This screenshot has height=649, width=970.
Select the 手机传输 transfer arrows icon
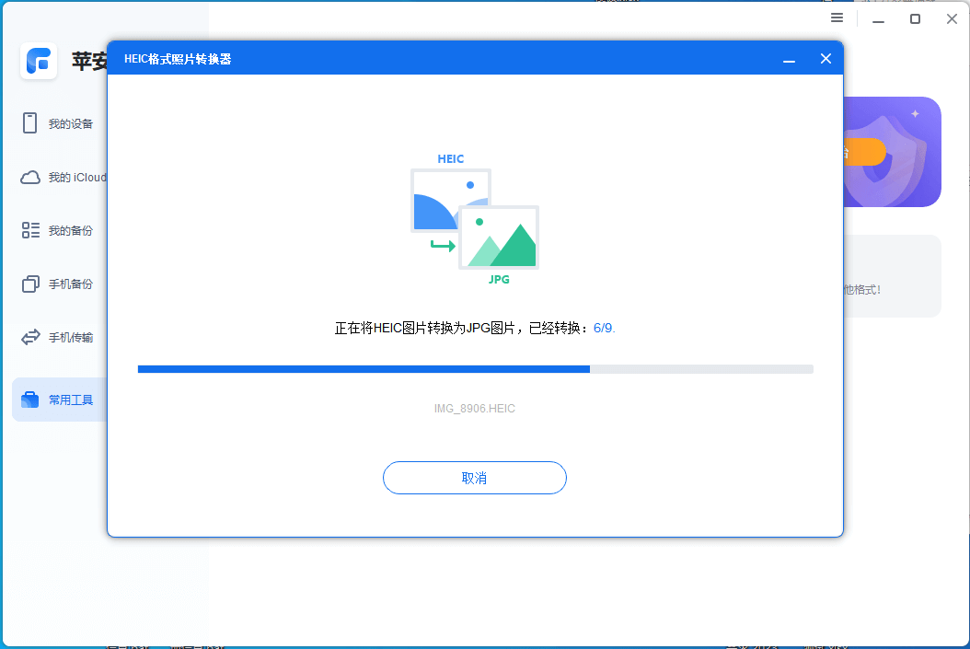tap(28, 337)
